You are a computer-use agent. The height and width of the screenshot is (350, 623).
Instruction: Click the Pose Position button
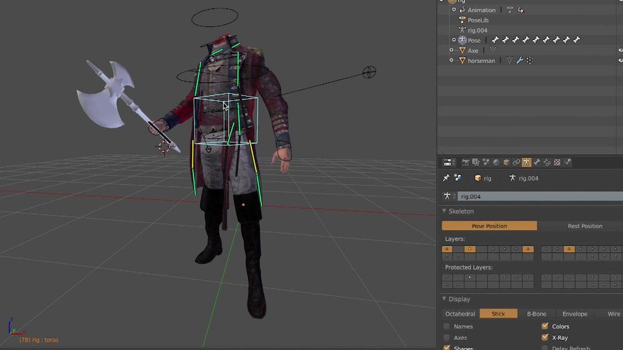coord(489,226)
